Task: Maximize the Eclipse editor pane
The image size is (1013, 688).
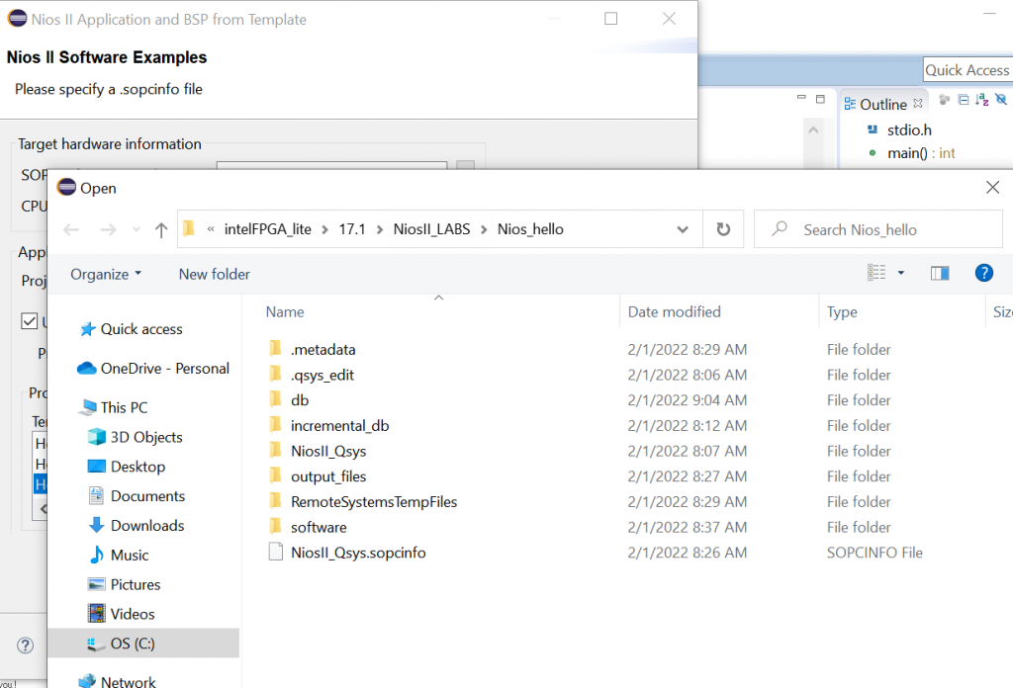Action: (820, 99)
